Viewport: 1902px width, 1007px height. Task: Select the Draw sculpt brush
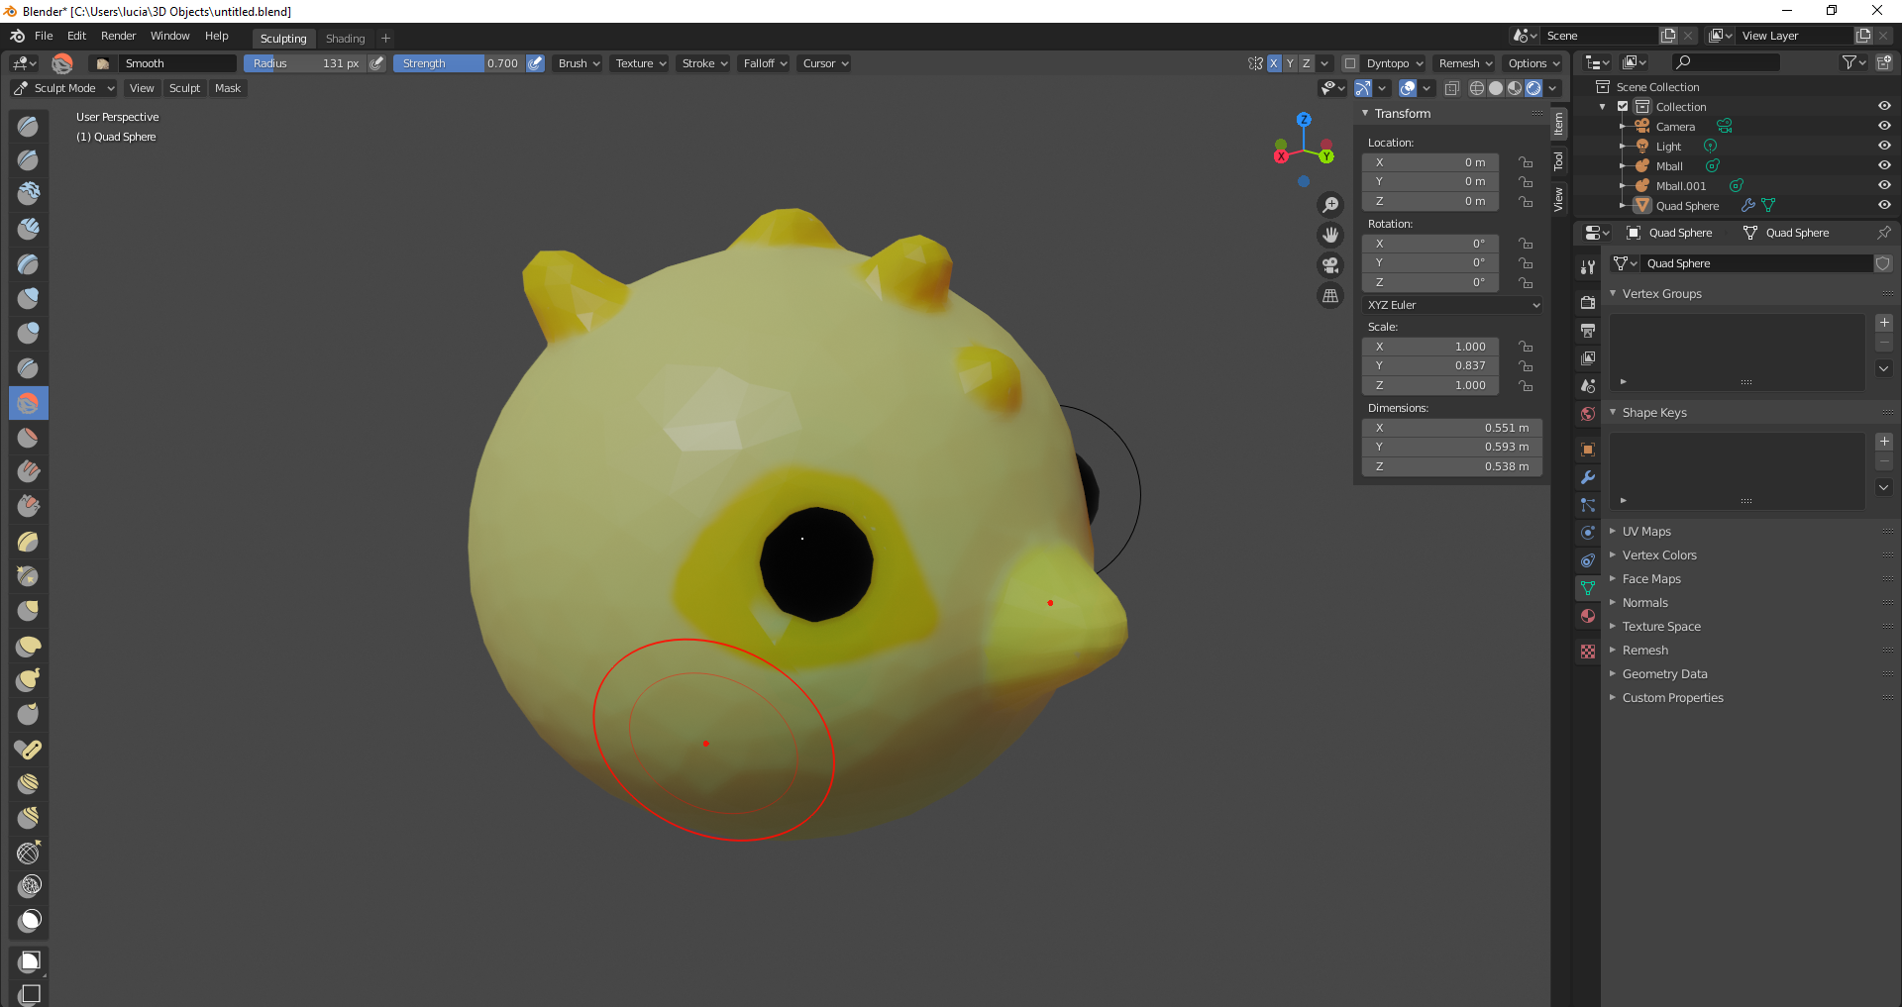pyautogui.click(x=29, y=126)
